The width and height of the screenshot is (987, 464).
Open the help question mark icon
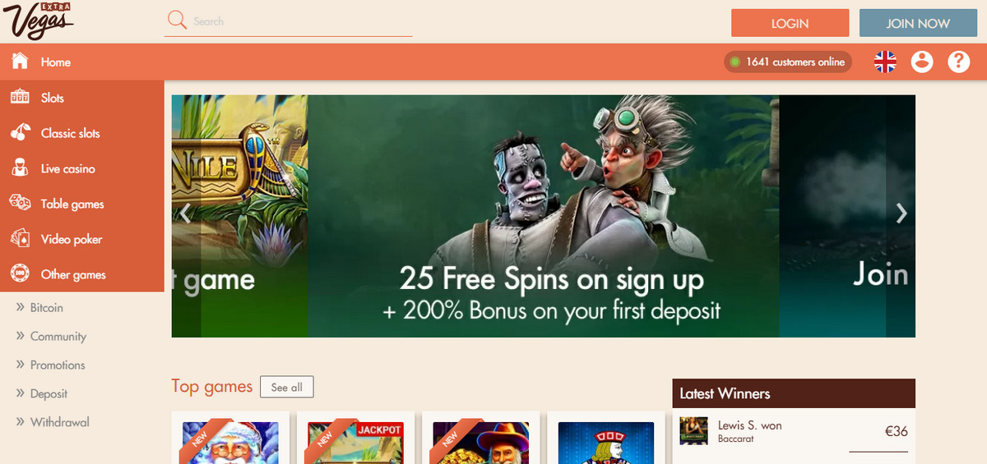959,62
